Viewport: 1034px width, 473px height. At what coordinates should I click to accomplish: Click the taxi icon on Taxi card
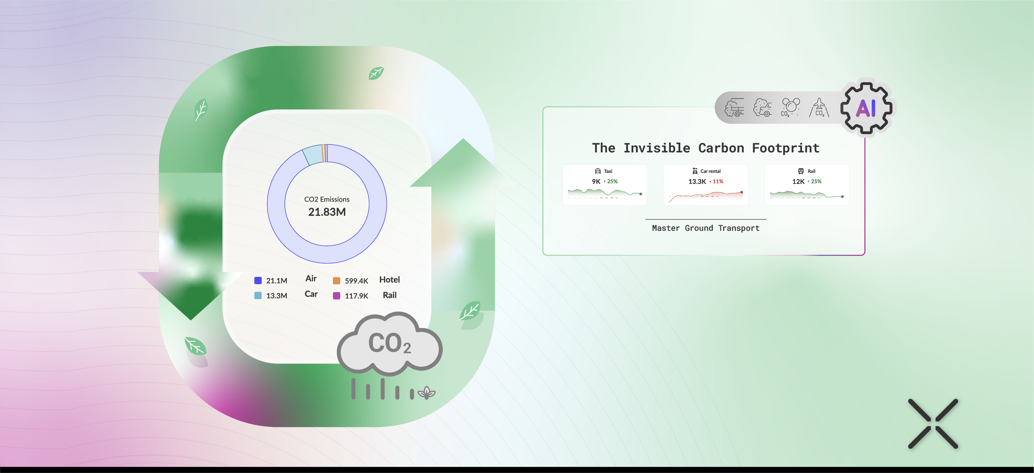pyautogui.click(x=598, y=171)
